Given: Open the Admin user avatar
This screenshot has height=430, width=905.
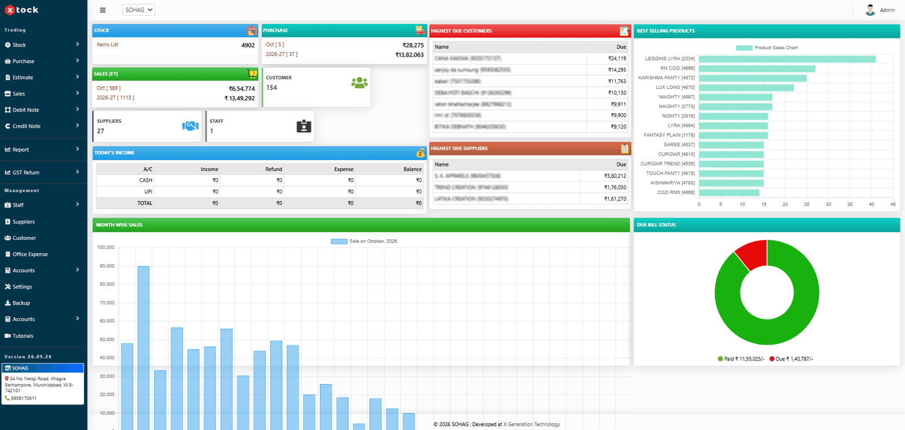Looking at the screenshot, I should coord(870,10).
